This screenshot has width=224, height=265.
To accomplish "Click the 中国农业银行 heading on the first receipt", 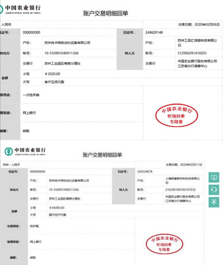I will [x=23, y=8].
